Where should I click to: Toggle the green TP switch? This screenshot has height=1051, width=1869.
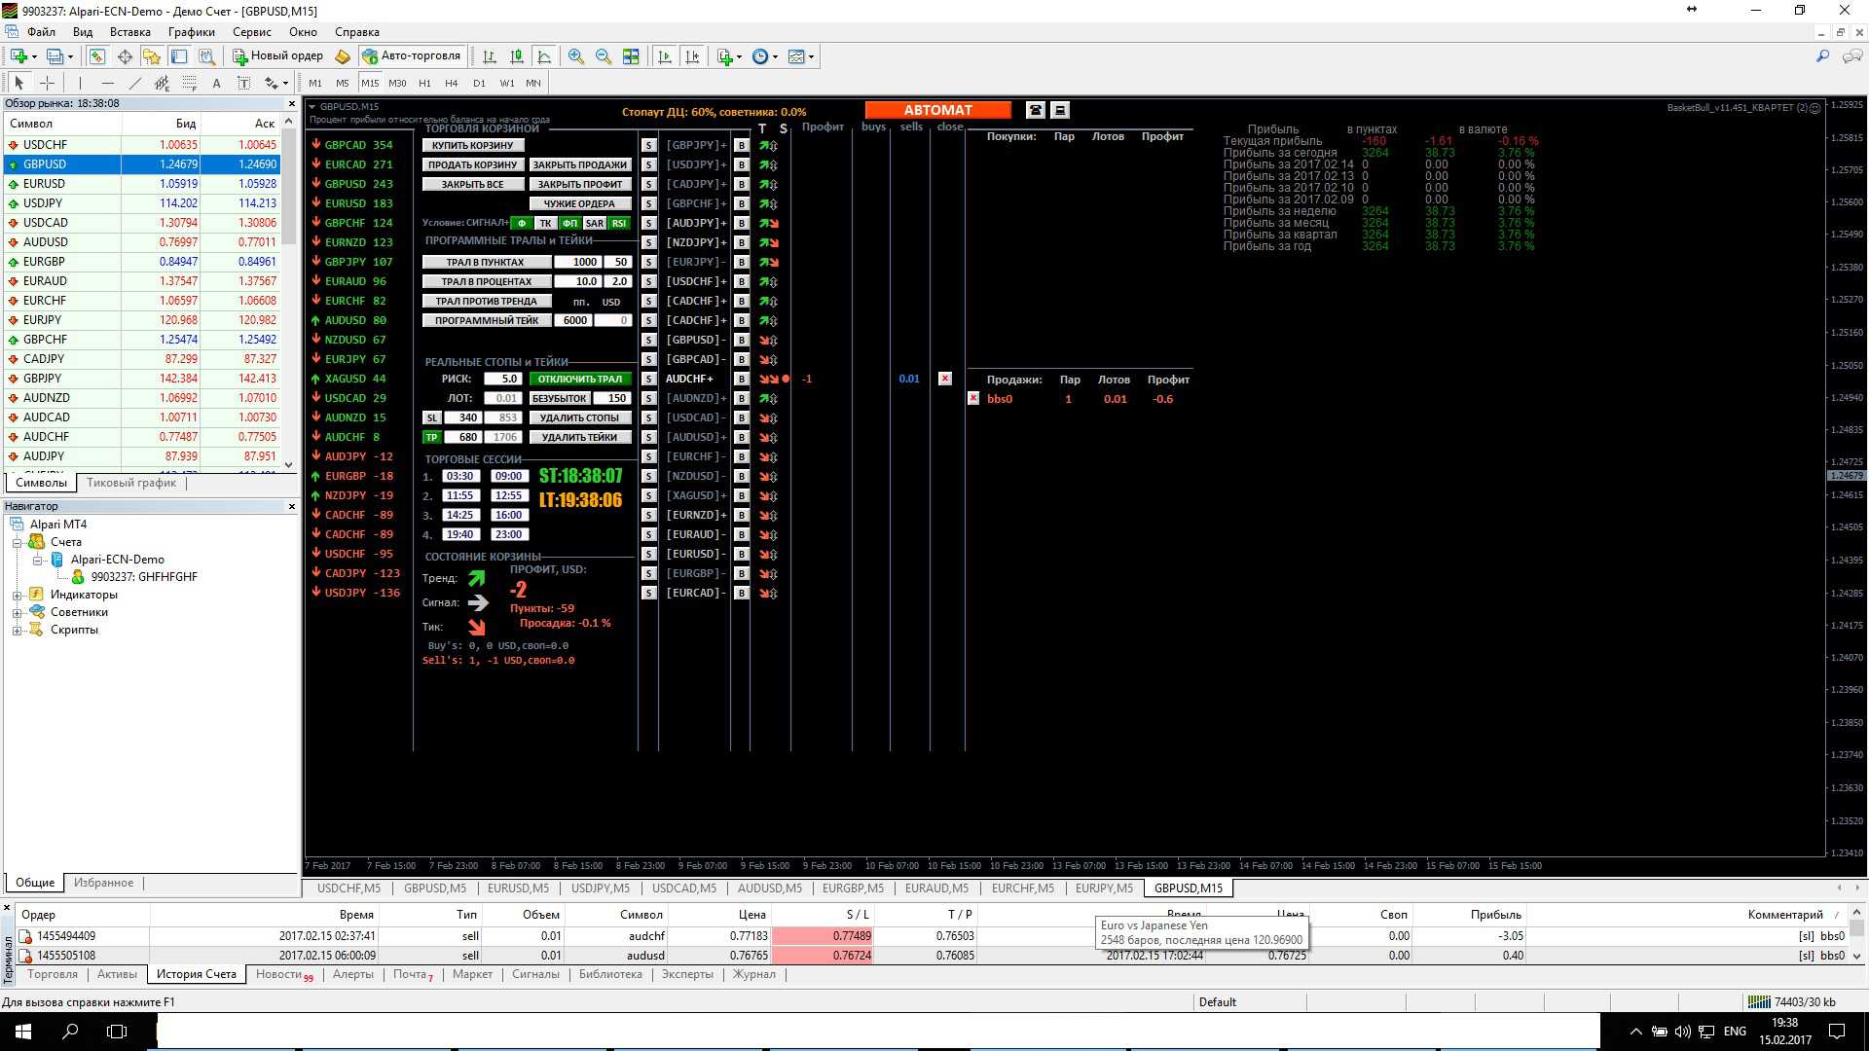click(x=431, y=437)
